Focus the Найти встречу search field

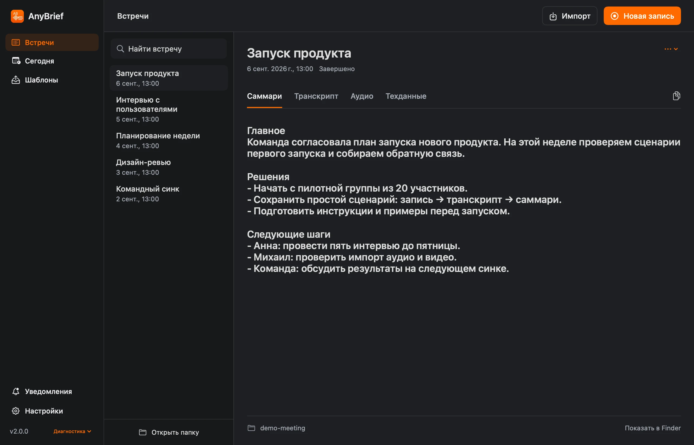click(169, 49)
